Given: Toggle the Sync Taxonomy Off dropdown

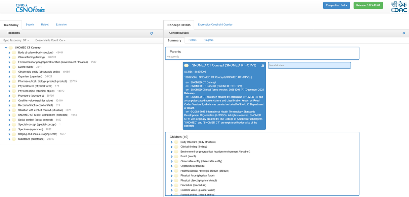Looking at the screenshot, I should click(x=16, y=40).
